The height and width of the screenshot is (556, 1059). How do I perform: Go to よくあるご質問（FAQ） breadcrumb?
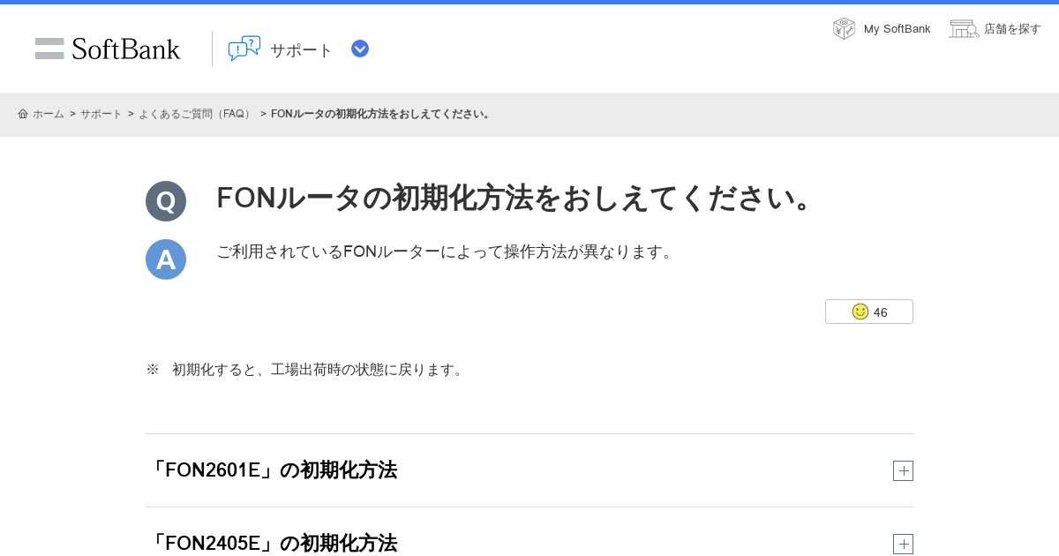tap(197, 114)
